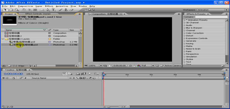
Task: Collapse the 位移动画 2 Layers folder
Action: click(3, 39)
